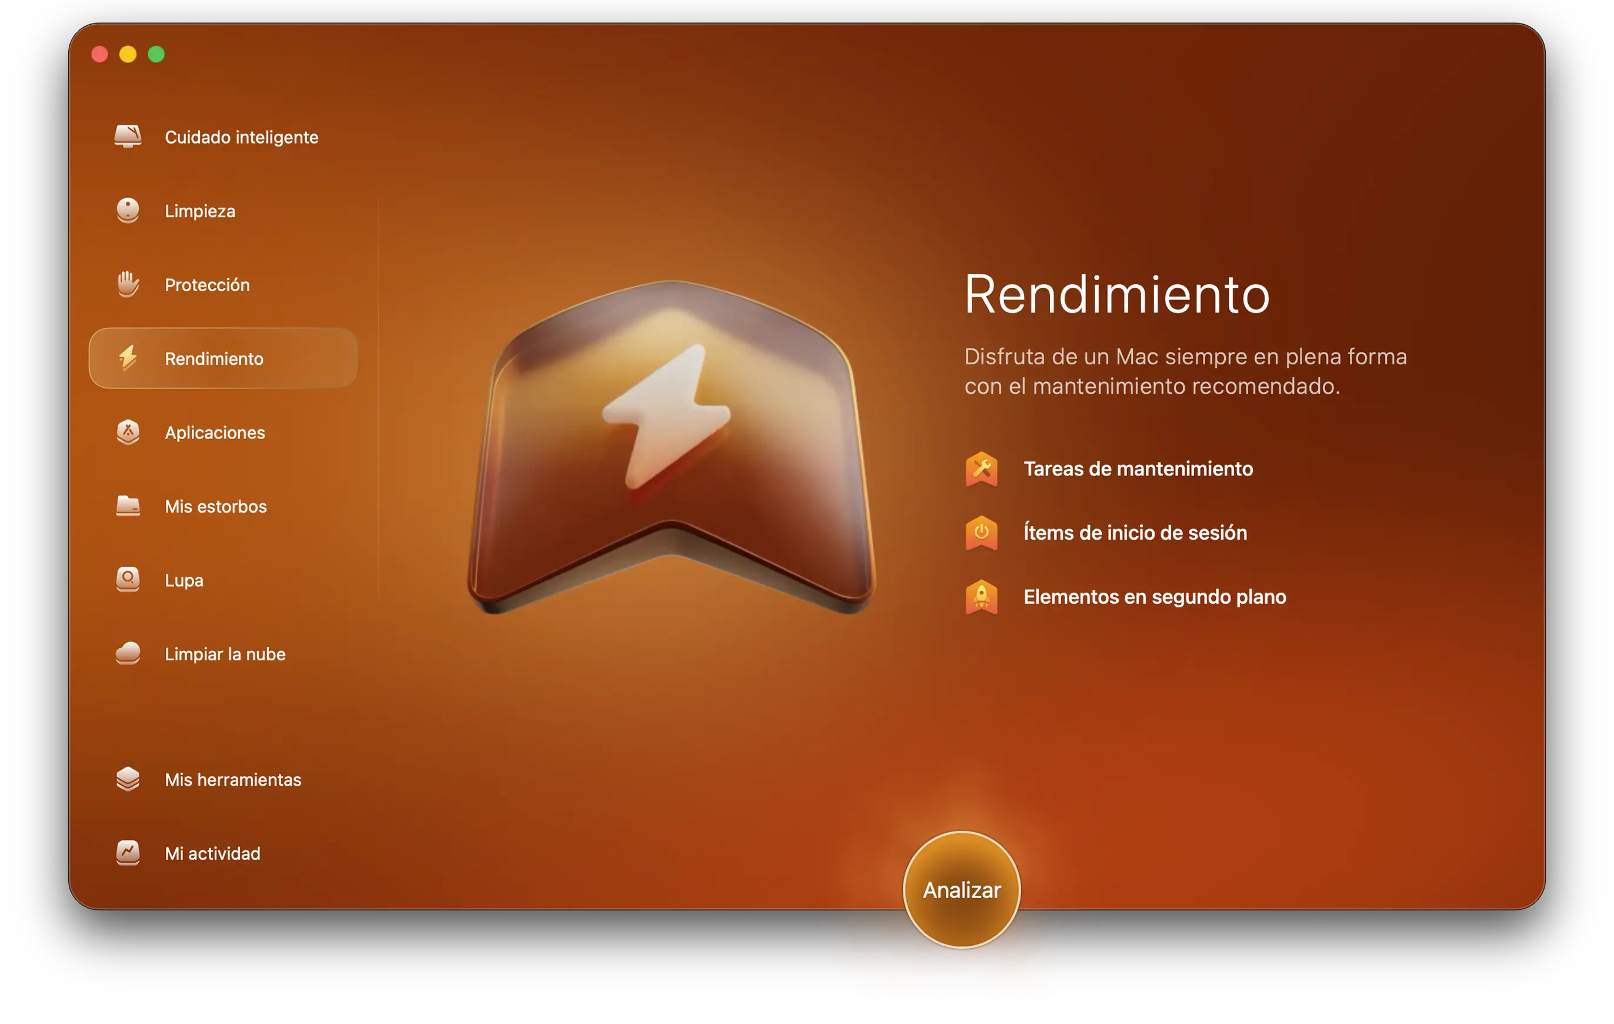Select the Limpieza icon in sidebar

(128, 211)
